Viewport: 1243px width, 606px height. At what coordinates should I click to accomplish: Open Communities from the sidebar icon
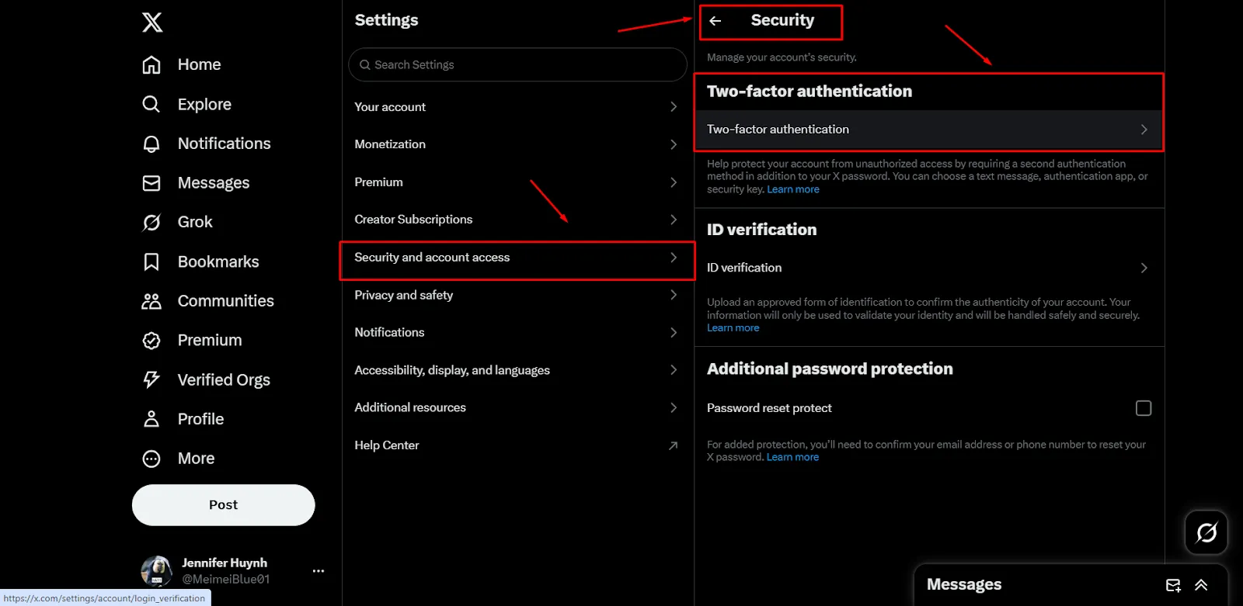151,301
